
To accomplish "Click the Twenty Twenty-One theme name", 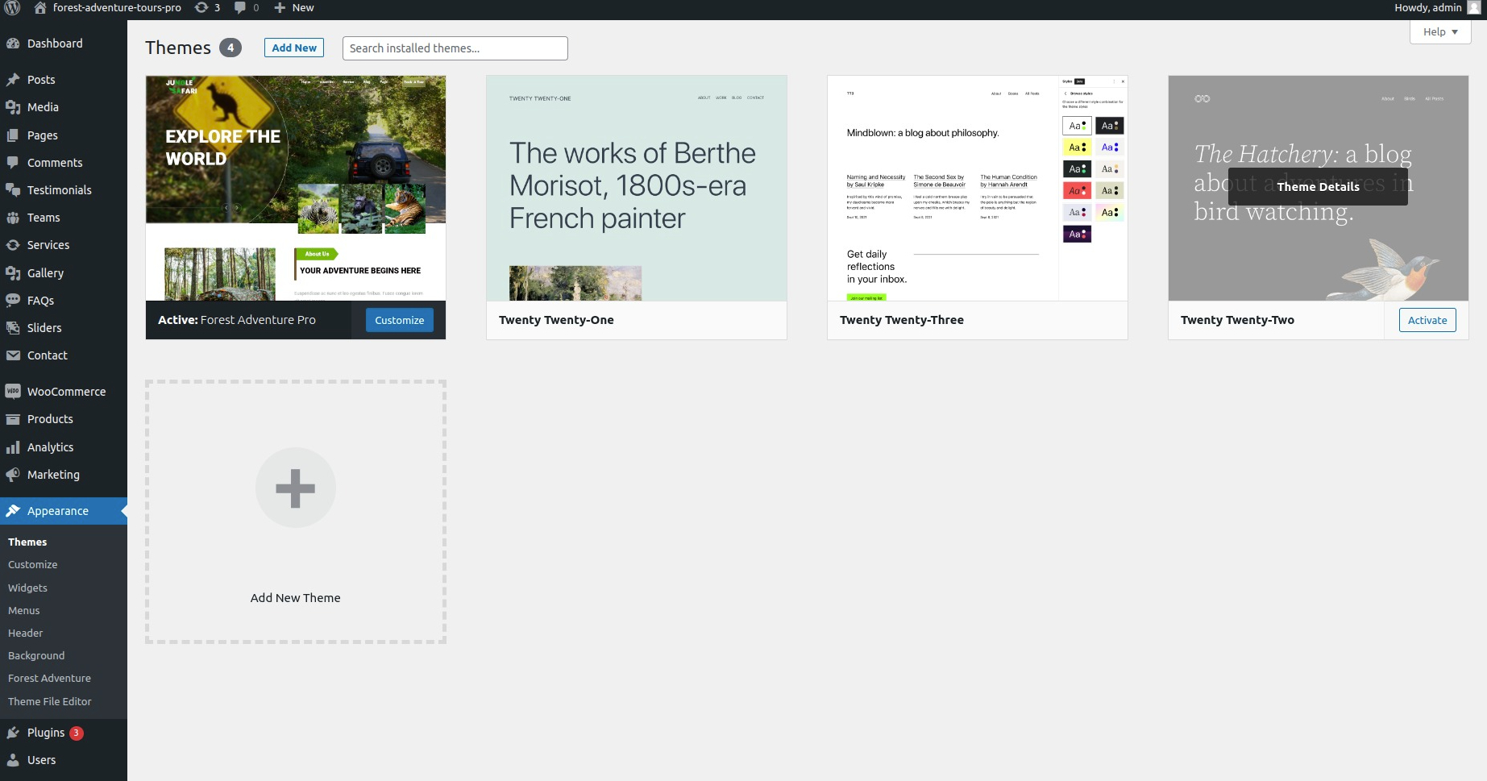I will coord(556,320).
